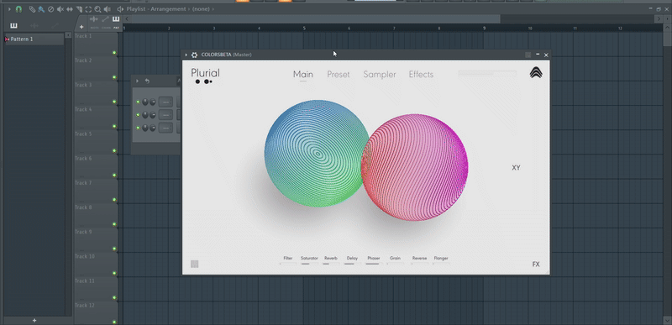Viewport: 672px width, 325px height.
Task: Open third channel's mixer track selector box
Action: pos(165,128)
